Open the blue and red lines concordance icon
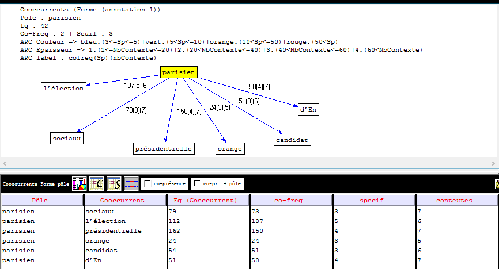This screenshot has height=269, width=499. tap(131, 183)
